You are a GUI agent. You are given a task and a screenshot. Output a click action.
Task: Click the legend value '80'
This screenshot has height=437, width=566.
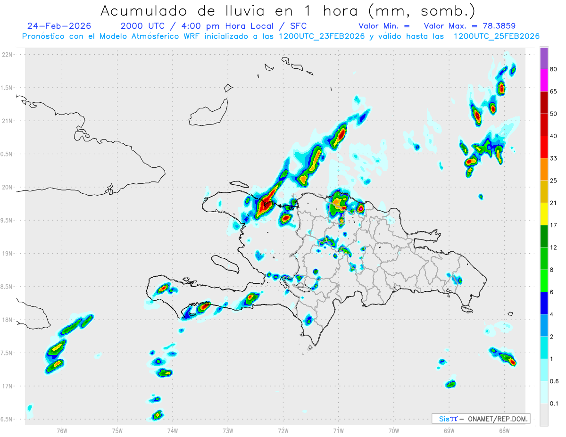tap(554, 69)
